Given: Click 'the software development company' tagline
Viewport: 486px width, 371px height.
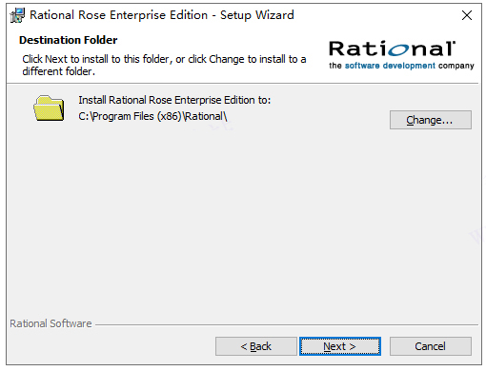Looking at the screenshot, I should (401, 66).
